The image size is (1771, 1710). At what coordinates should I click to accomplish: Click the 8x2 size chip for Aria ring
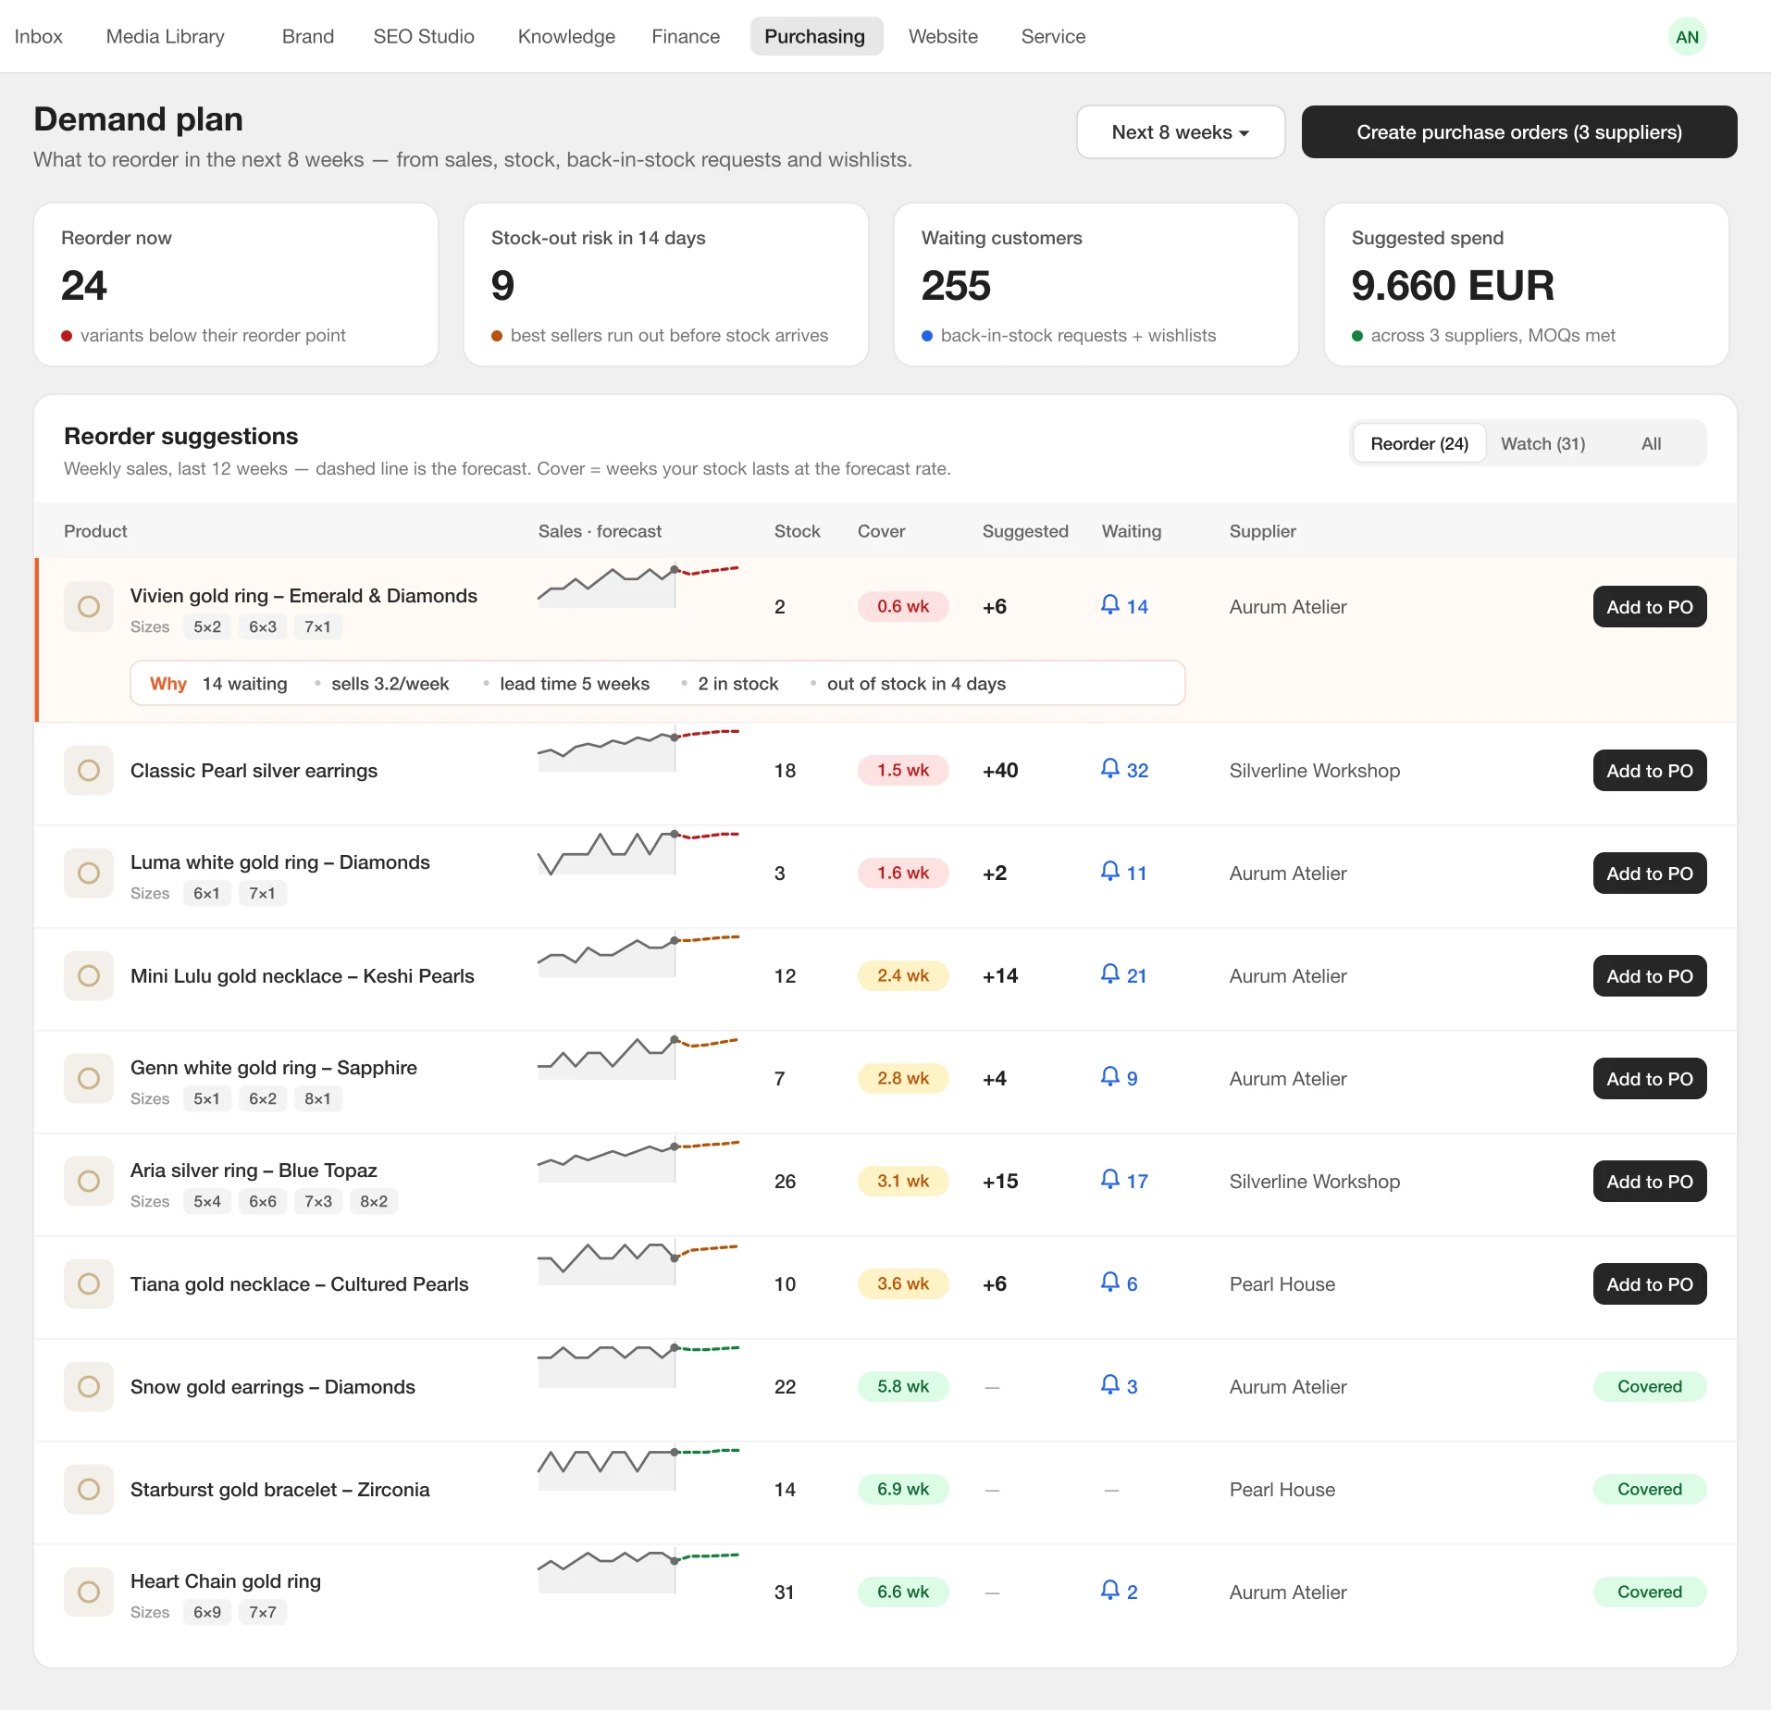374,1201
